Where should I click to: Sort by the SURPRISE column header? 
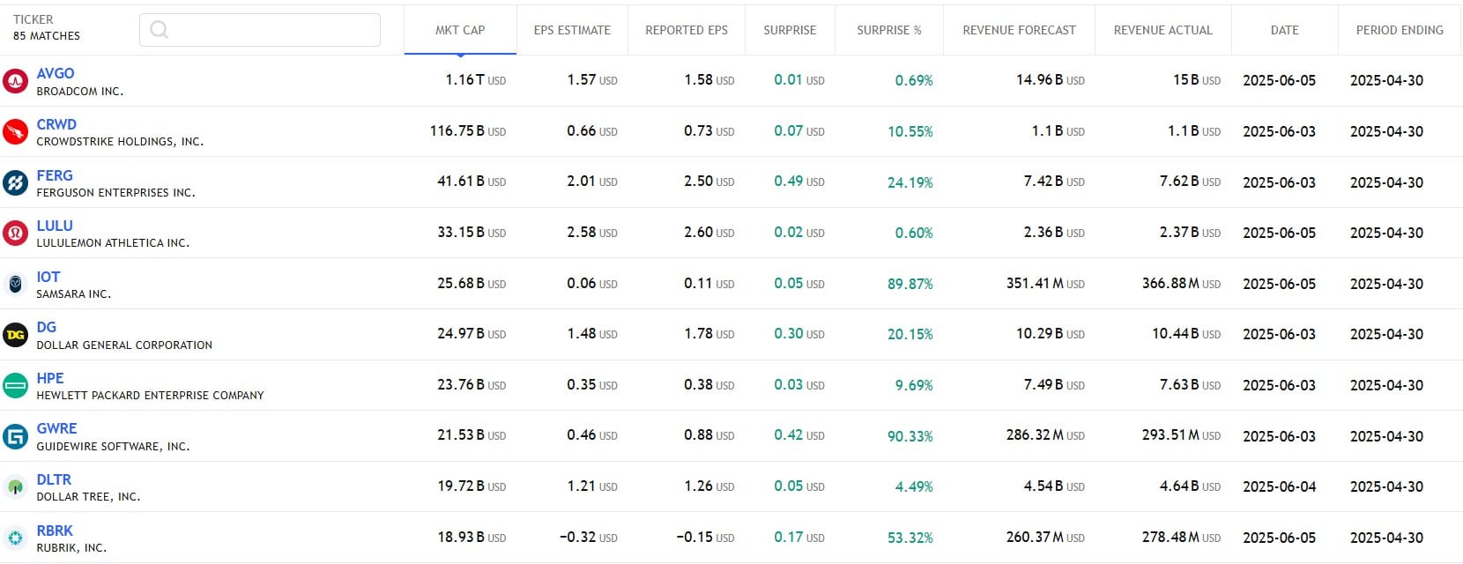click(x=790, y=30)
